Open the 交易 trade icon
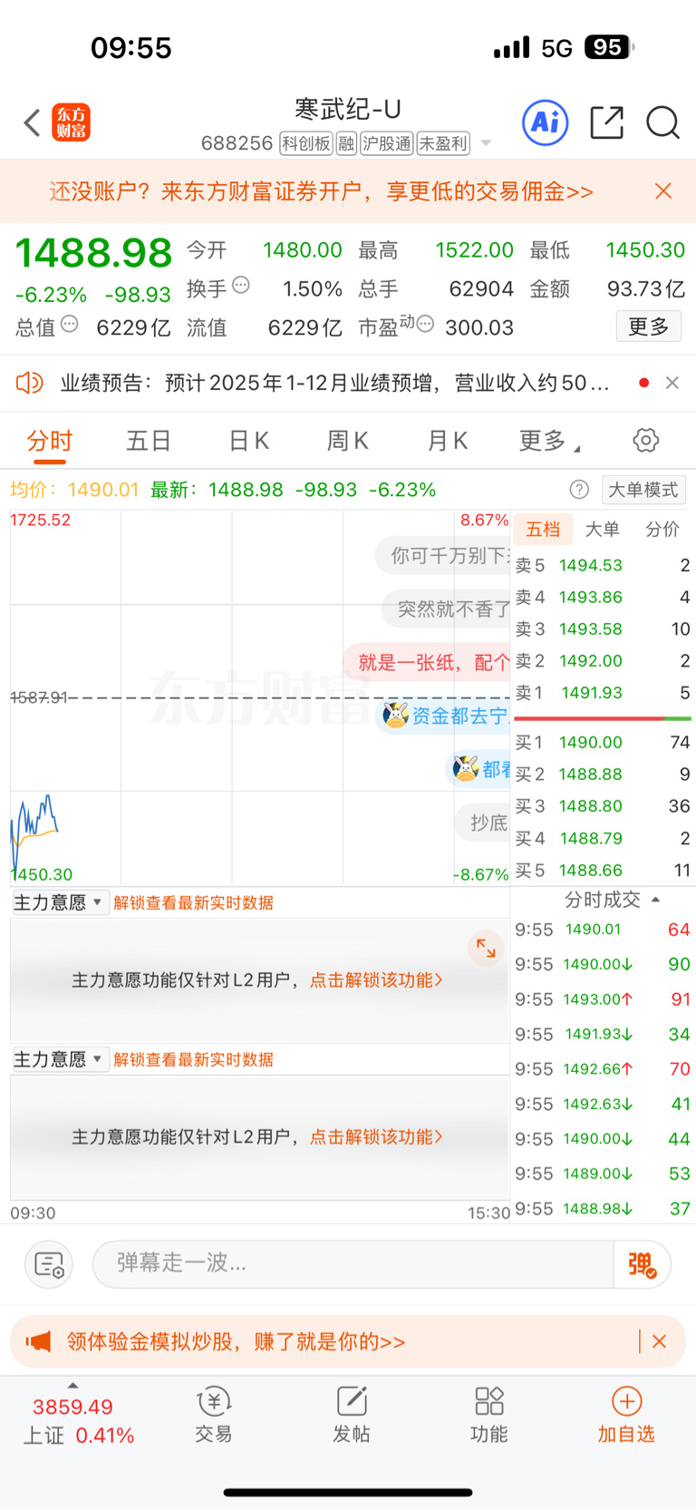Image resolution: width=696 pixels, height=1510 pixels. tap(214, 1415)
